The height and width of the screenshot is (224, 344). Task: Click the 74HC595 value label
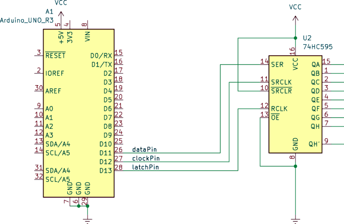pos(318,47)
